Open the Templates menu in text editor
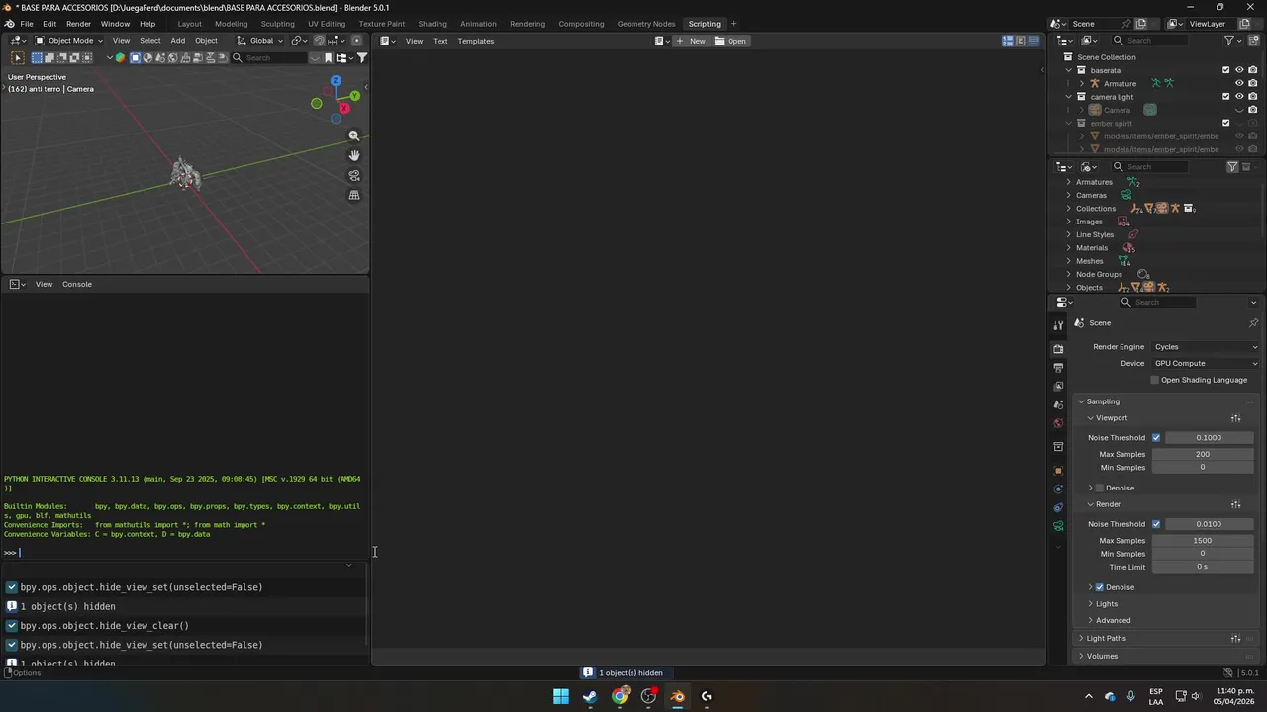 point(475,41)
